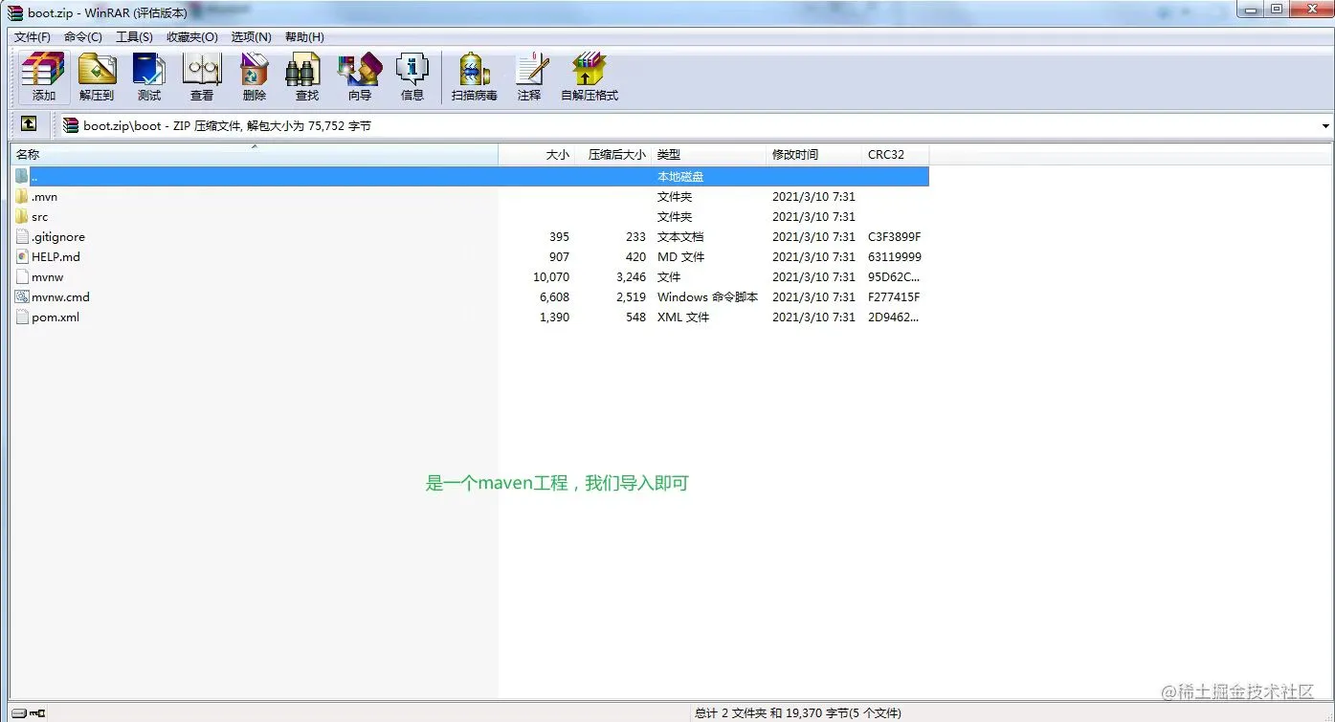Click the 6,608 size value of mvnw.cmd
Image resolution: width=1335 pixels, height=722 pixels.
tap(554, 296)
